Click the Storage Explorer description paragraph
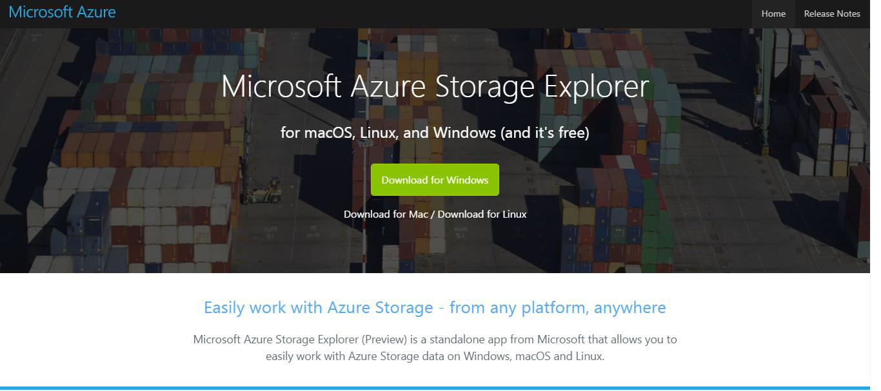 (435, 347)
